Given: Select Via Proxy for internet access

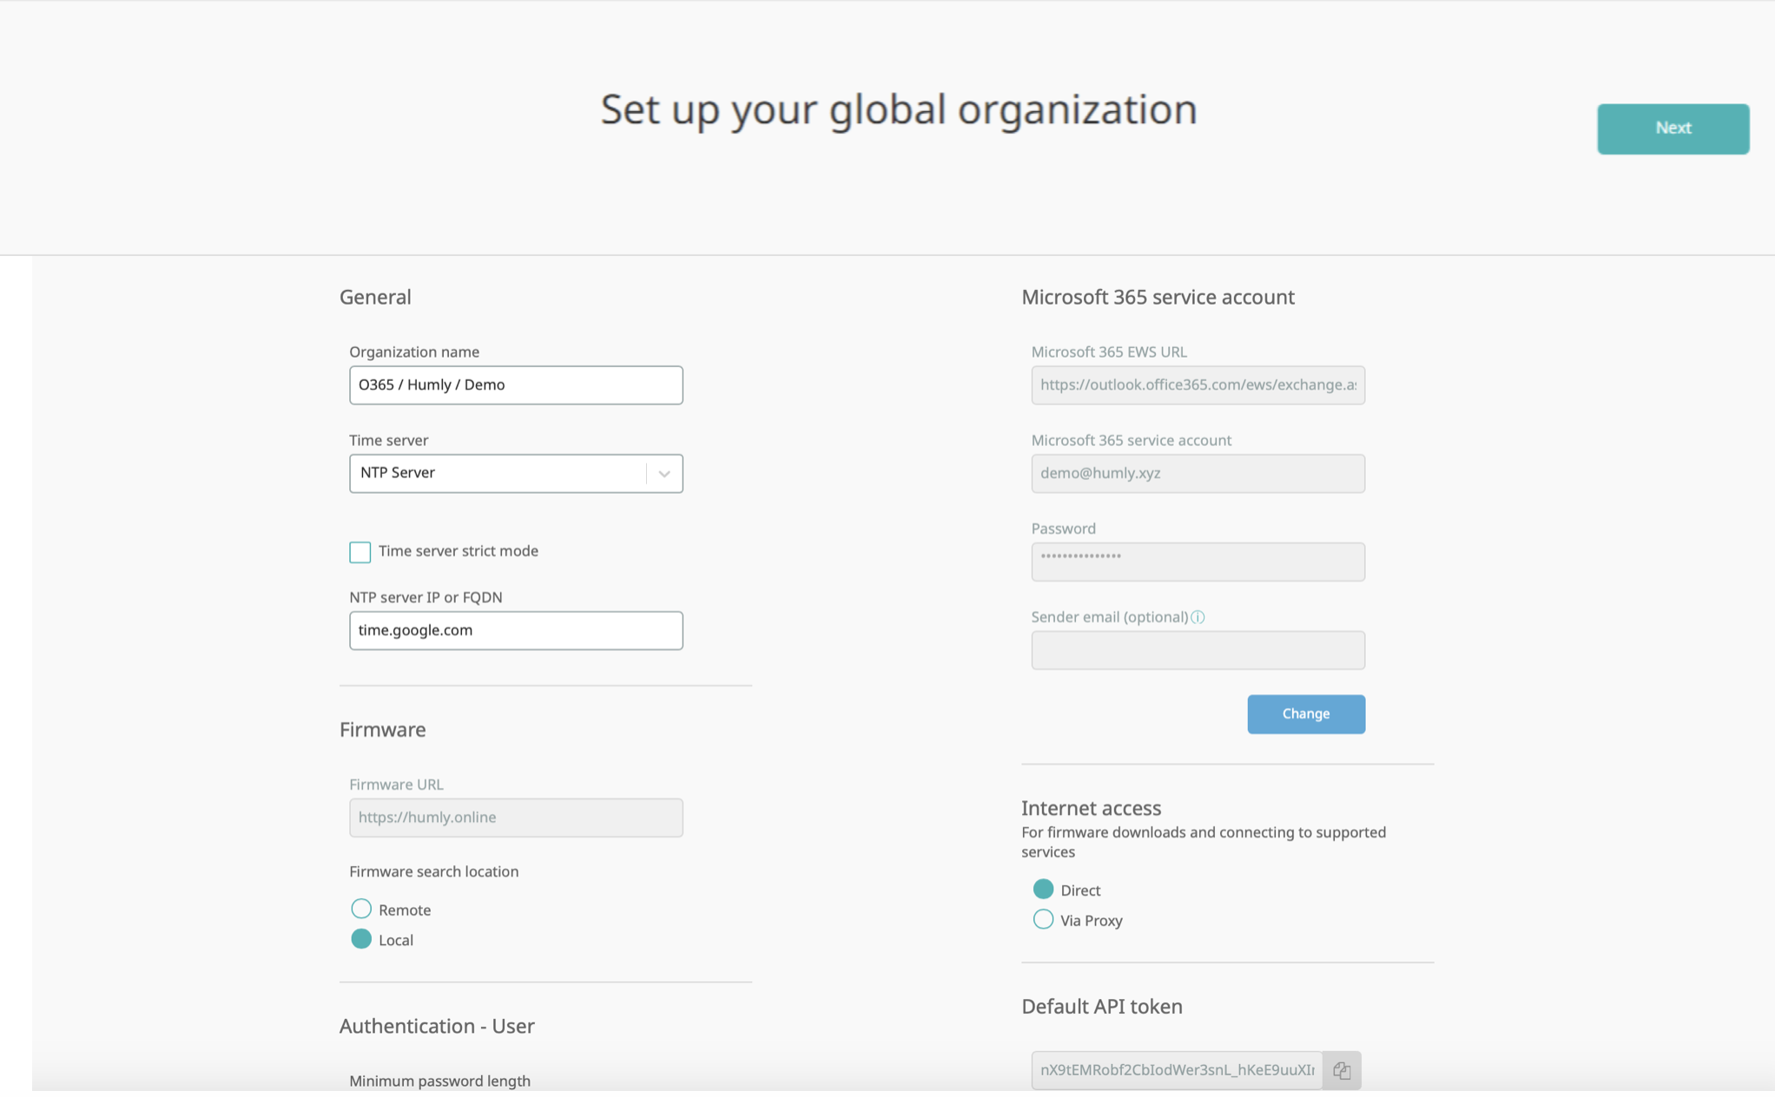Looking at the screenshot, I should click(1043, 919).
